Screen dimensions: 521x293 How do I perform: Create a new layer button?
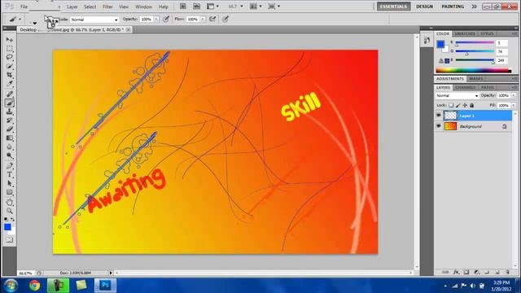point(497,273)
